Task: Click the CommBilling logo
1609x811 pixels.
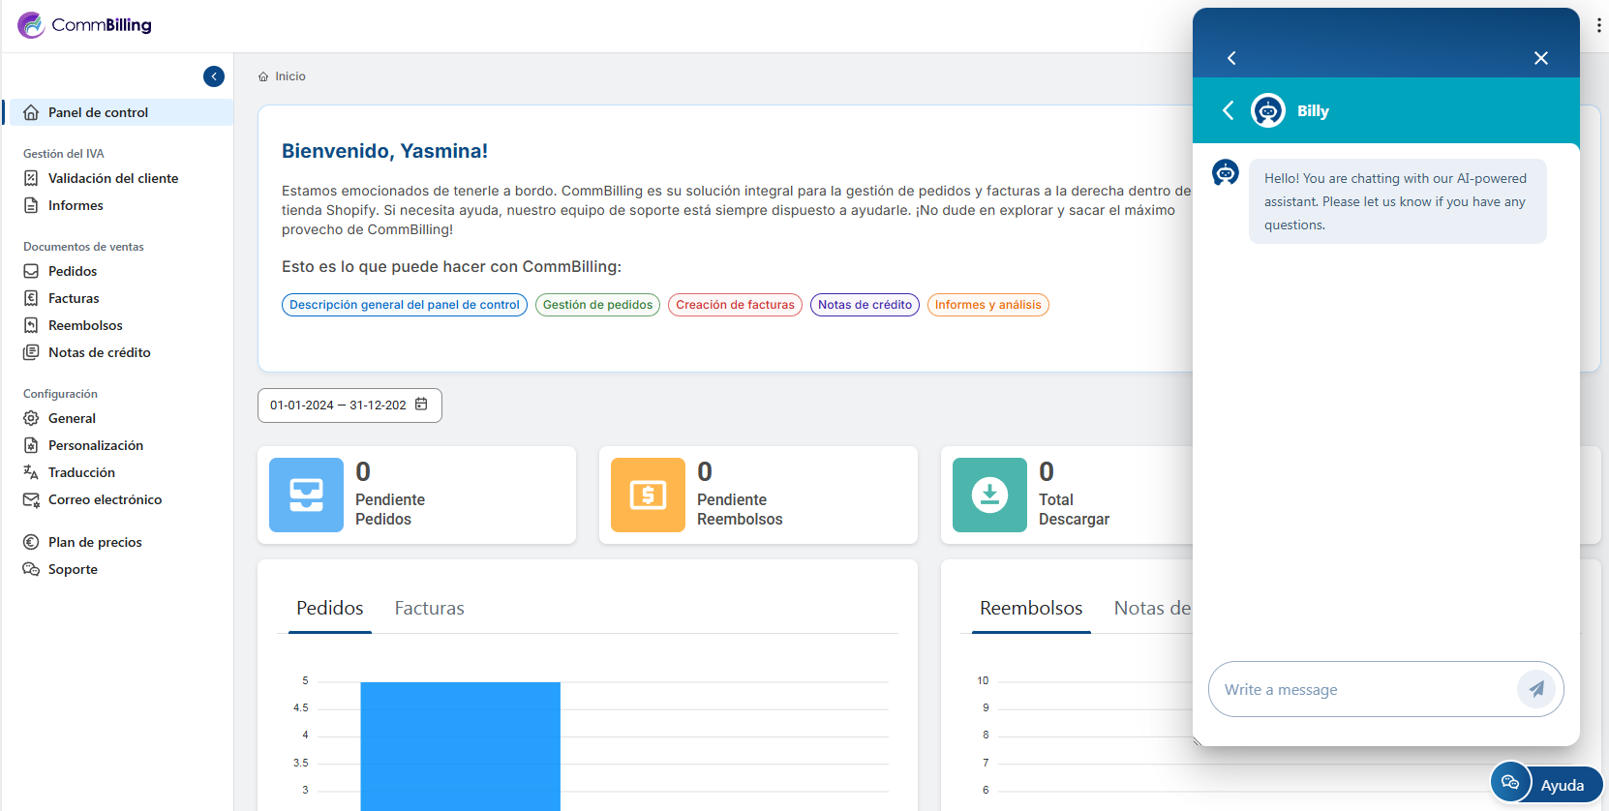Action: coord(85,25)
